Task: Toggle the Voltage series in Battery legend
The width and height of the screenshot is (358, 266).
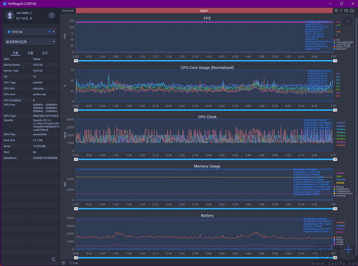Action: click(338, 242)
